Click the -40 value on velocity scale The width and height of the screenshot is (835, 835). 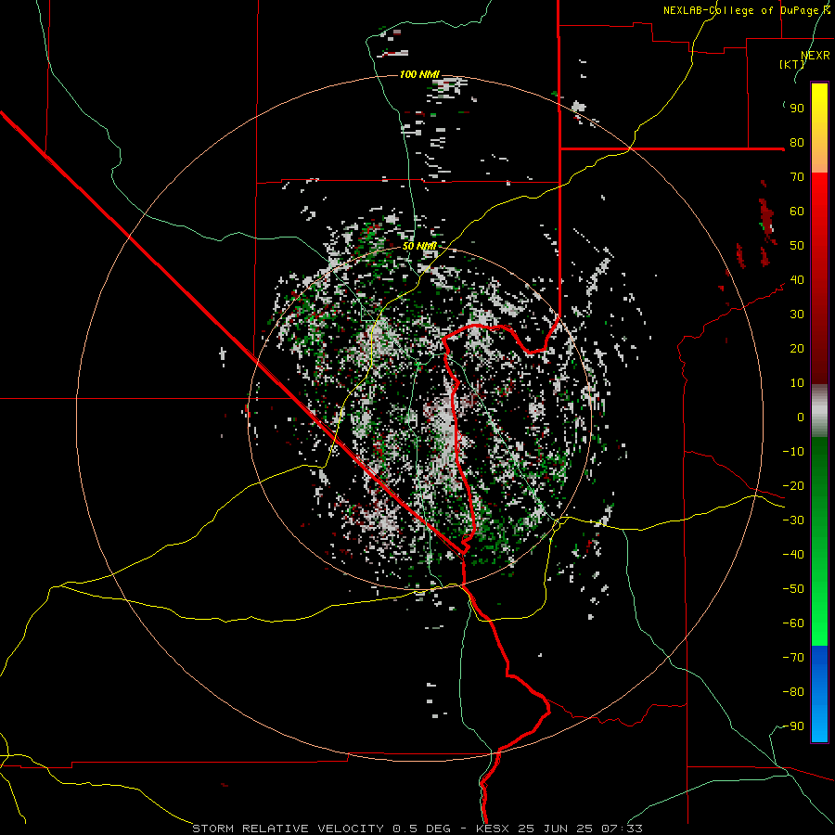click(793, 555)
